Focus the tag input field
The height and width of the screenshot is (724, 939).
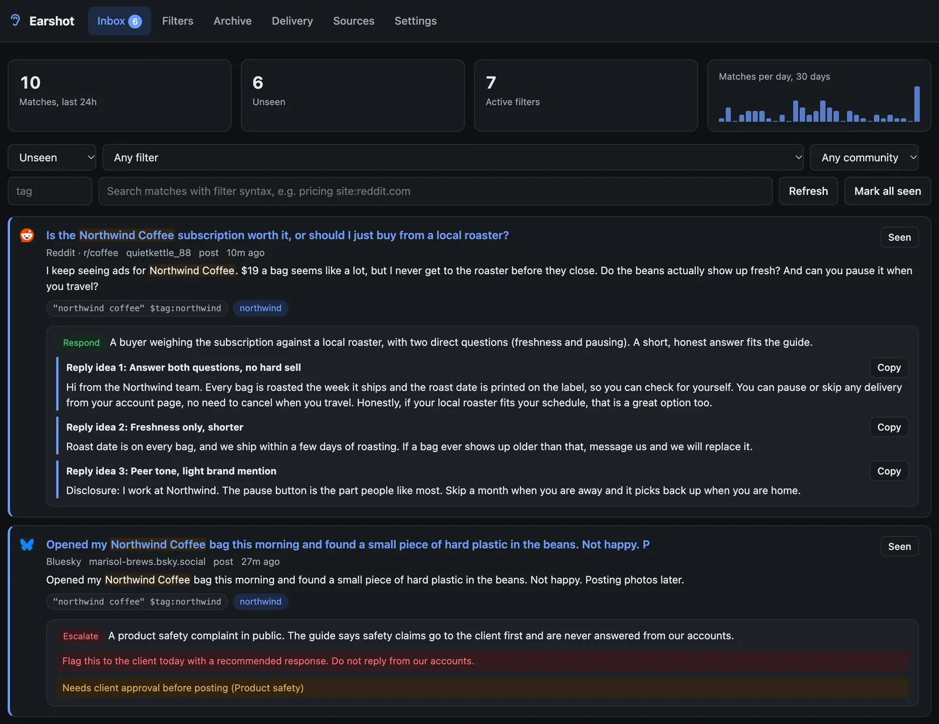(50, 191)
